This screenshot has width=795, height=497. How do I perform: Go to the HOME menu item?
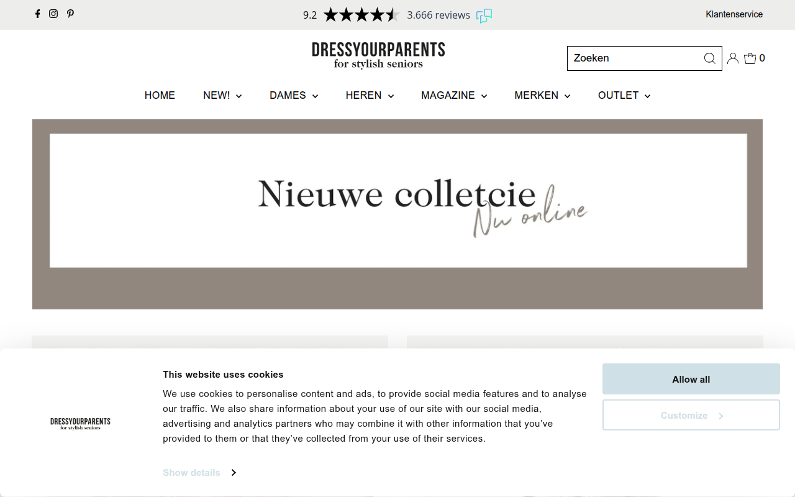[x=160, y=96]
